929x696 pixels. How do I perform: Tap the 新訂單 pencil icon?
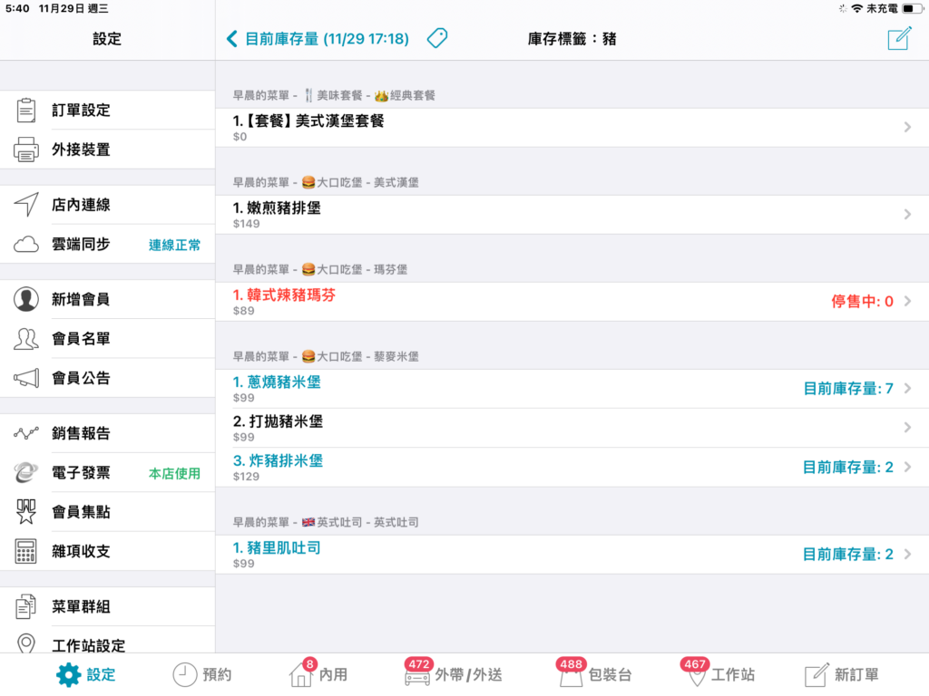[817, 674]
